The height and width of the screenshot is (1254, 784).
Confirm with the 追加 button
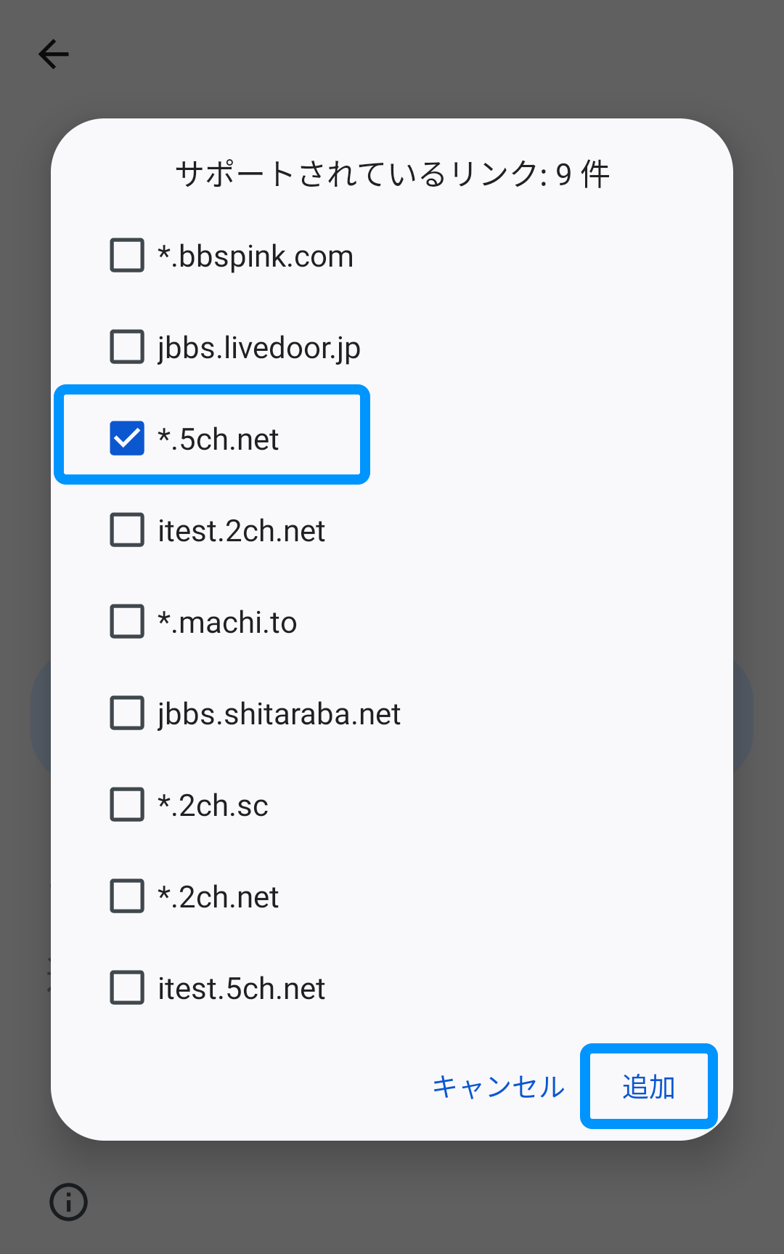pos(648,1087)
